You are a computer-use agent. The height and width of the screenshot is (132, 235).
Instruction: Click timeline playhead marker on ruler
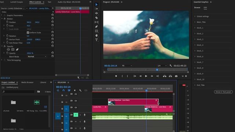pos(147,91)
